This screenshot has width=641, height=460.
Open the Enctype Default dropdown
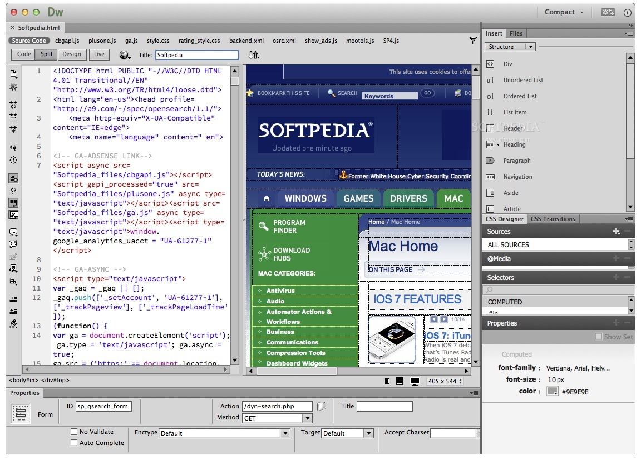click(x=224, y=433)
